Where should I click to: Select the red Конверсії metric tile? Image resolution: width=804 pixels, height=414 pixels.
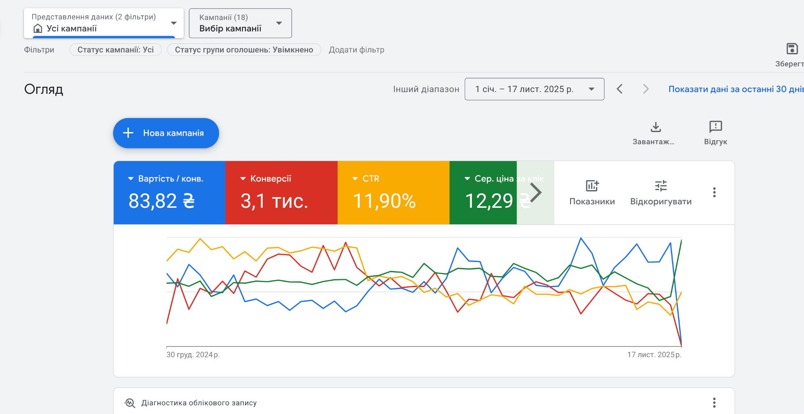[281, 192]
